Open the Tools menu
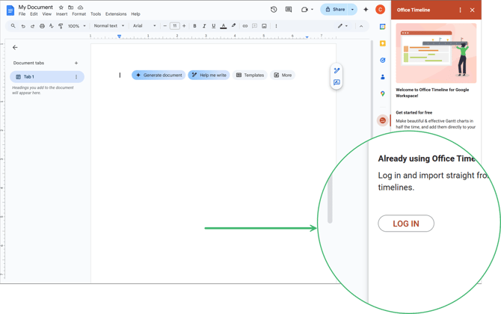501x314 pixels. [x=96, y=14]
